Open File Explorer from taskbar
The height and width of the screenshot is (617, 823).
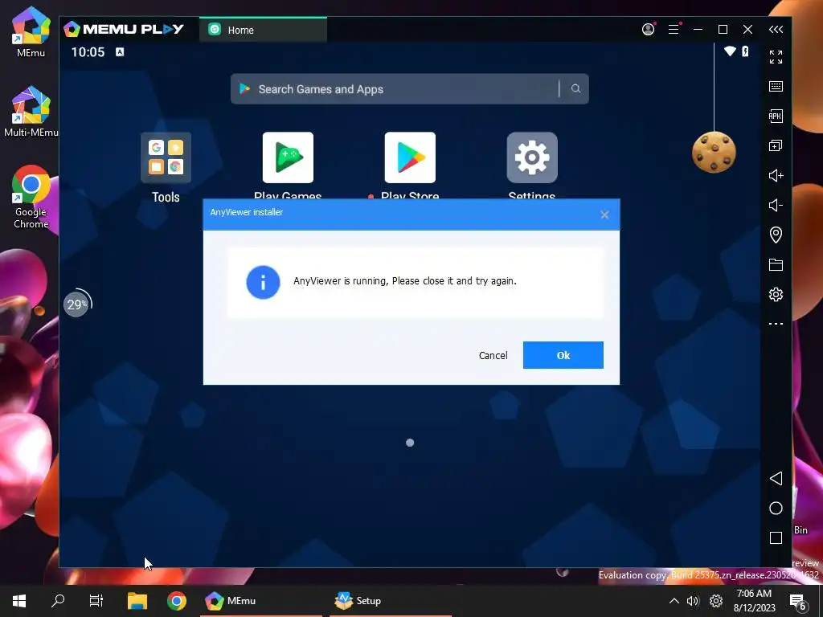click(137, 601)
